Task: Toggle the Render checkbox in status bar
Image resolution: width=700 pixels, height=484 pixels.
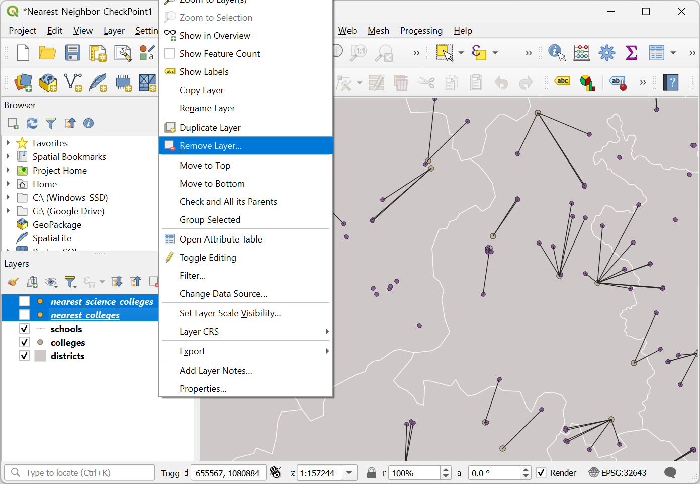Action: coord(541,473)
